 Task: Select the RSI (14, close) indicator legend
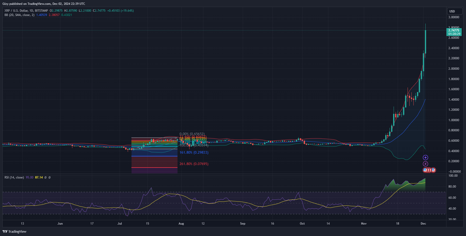(x=14, y=177)
